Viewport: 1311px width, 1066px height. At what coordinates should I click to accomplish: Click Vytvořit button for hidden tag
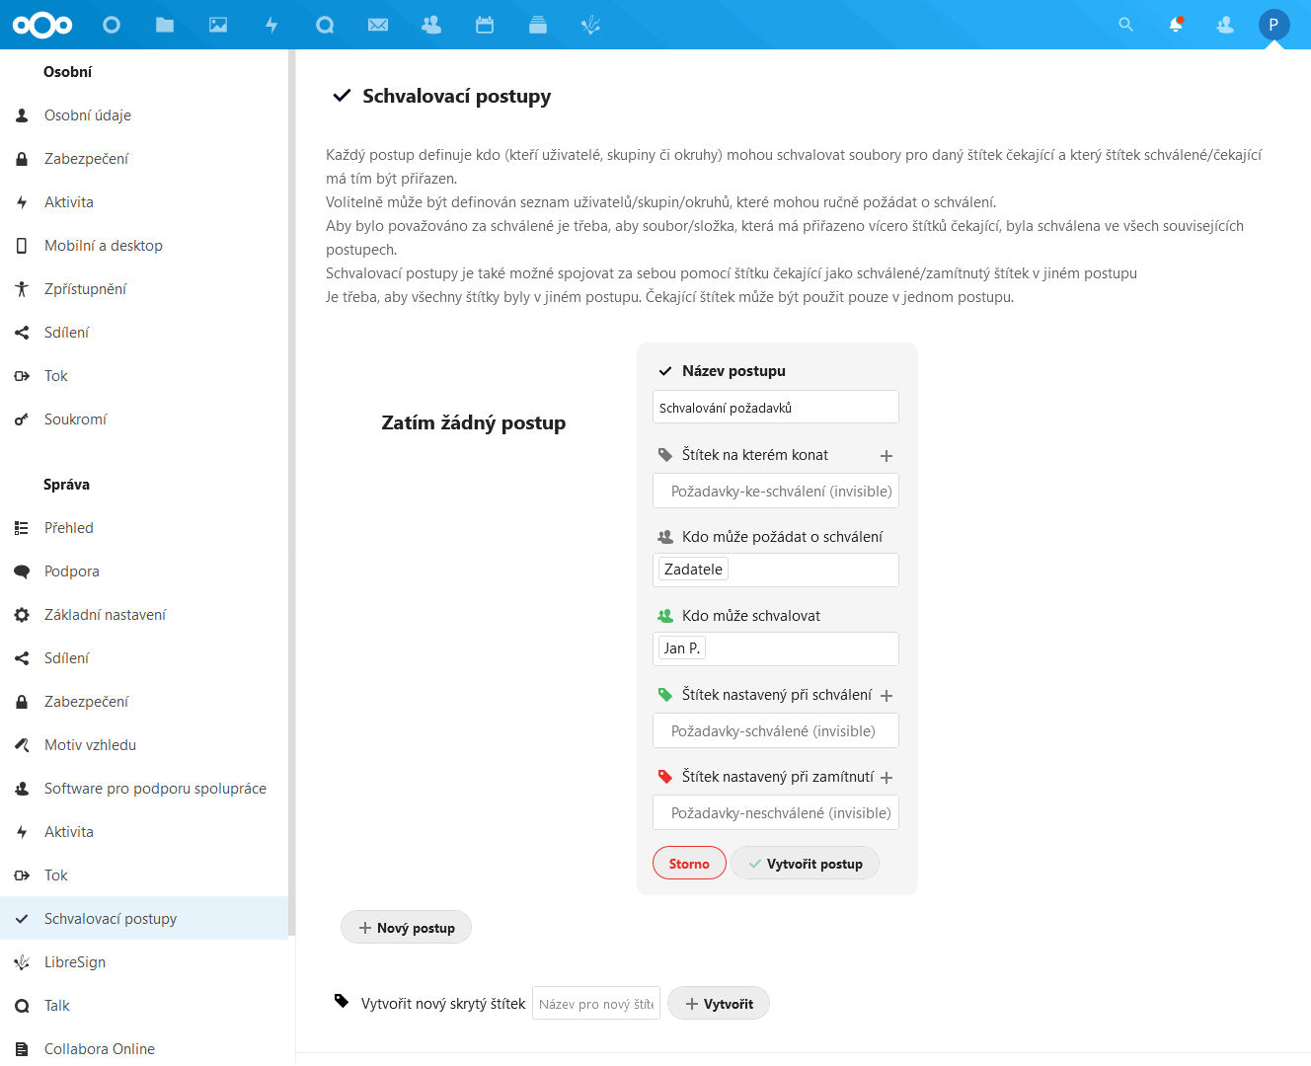tap(719, 1004)
